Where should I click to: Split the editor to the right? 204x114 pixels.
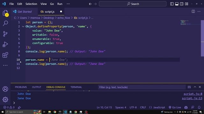(x=193, y=11)
